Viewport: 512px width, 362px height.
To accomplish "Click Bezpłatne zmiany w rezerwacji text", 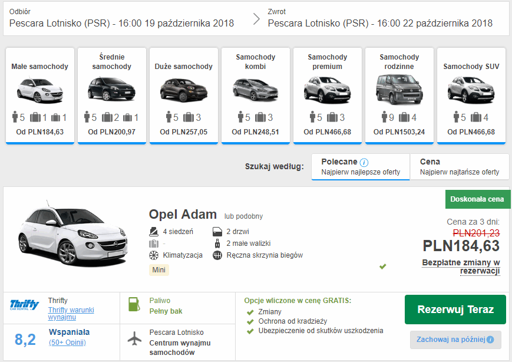I will click(461, 266).
